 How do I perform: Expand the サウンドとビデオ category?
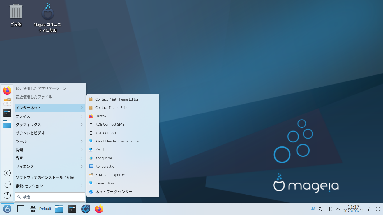pos(50,133)
